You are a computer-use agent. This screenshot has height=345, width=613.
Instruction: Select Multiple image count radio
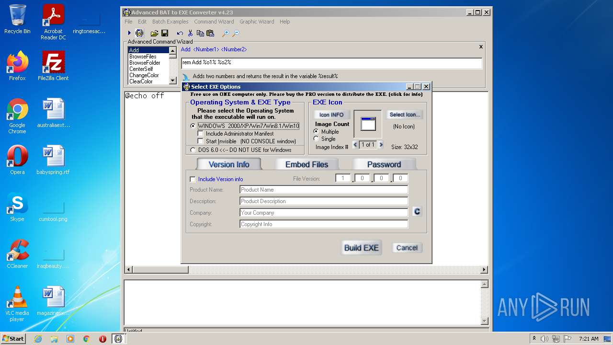316,131
